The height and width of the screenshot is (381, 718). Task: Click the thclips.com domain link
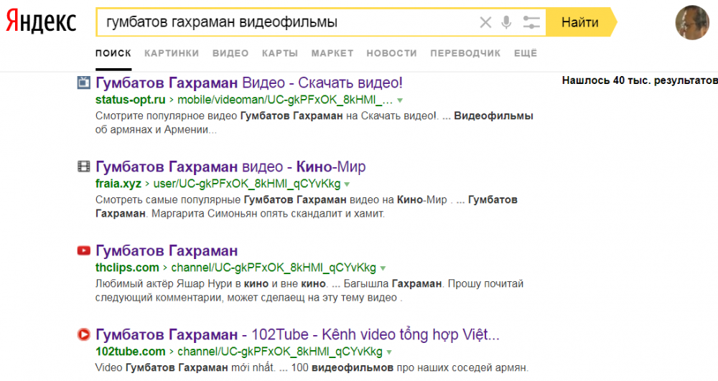click(x=127, y=268)
